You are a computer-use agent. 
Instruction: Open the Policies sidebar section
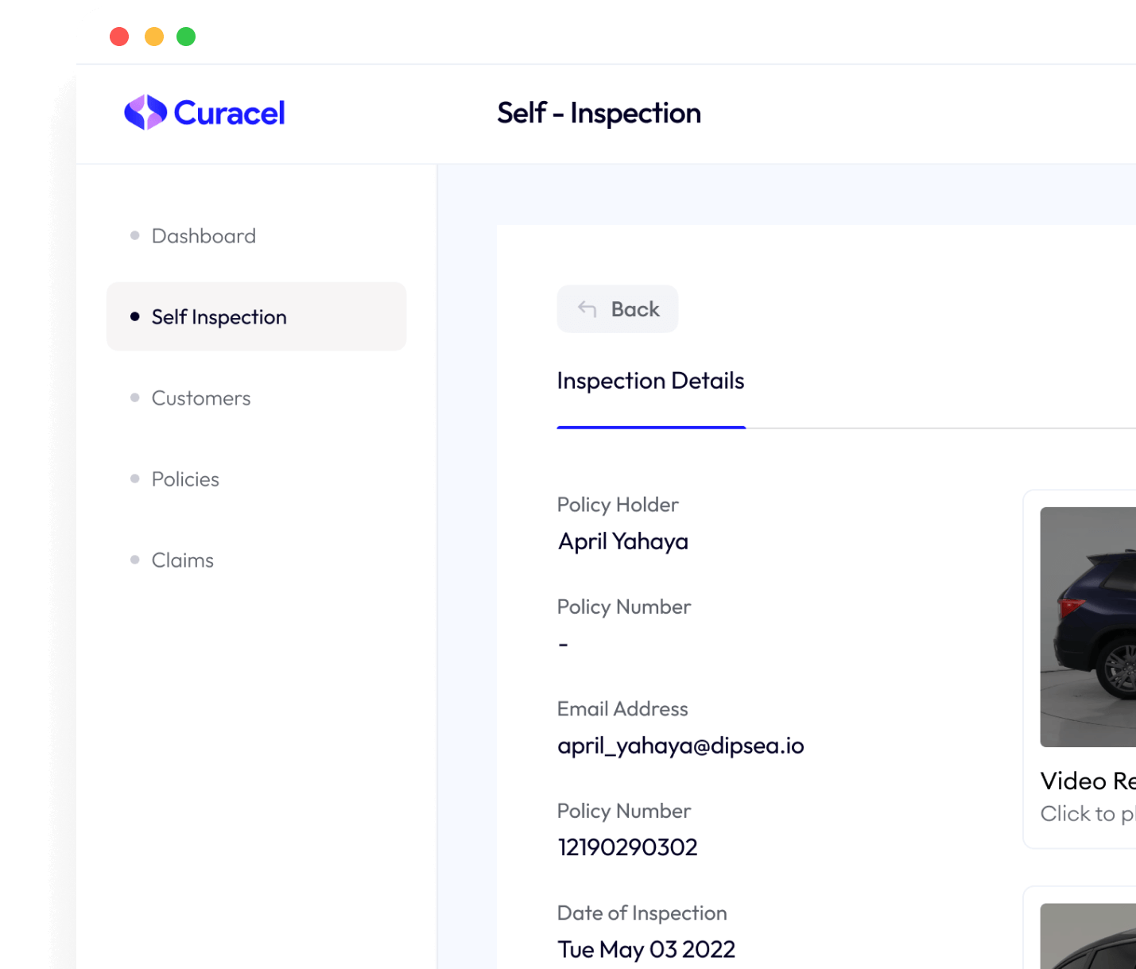(185, 479)
